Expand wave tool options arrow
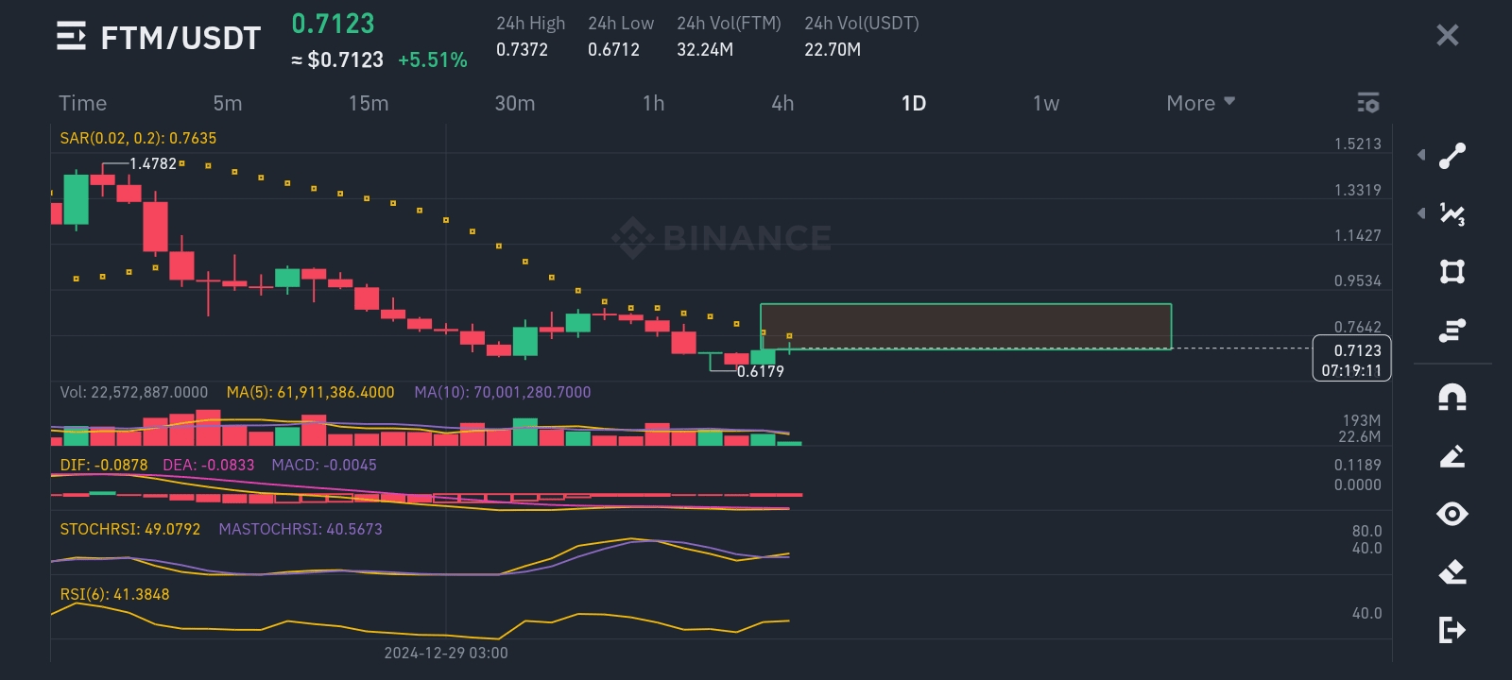1512x680 pixels. click(1421, 213)
